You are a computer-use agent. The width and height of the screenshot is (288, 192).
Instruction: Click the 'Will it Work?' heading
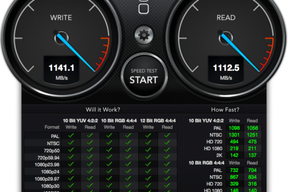(103, 110)
